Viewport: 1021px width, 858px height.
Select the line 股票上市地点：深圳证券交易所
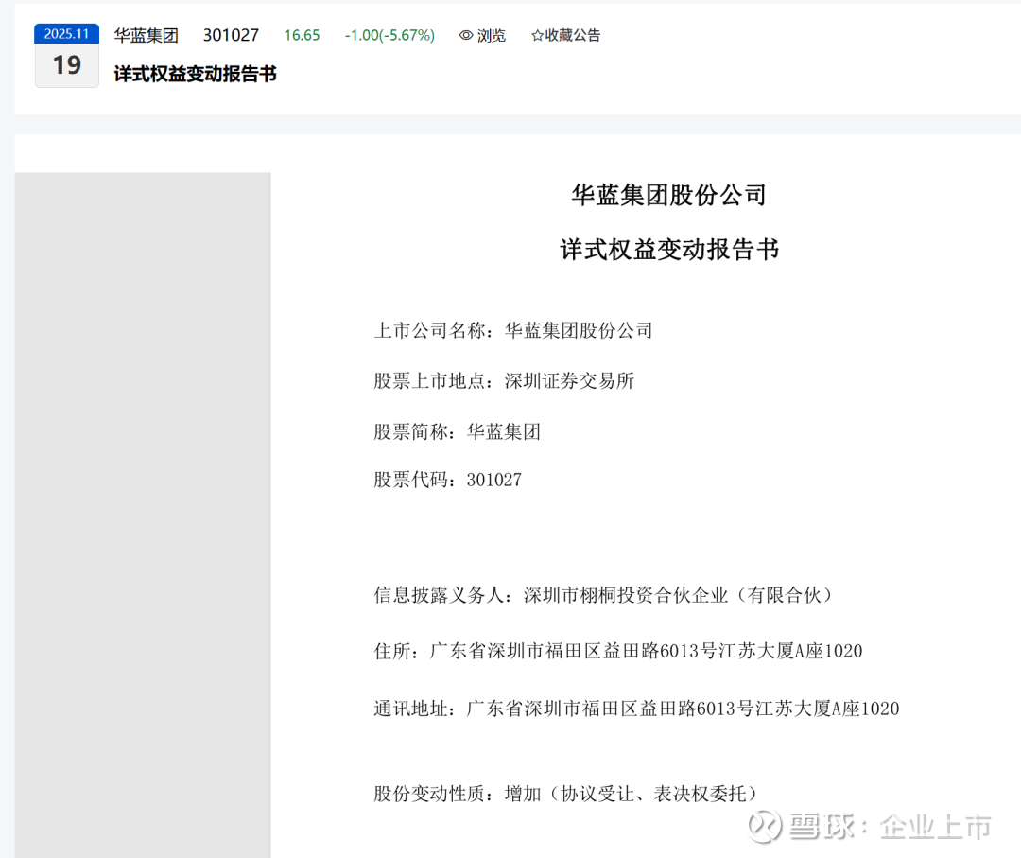504,380
